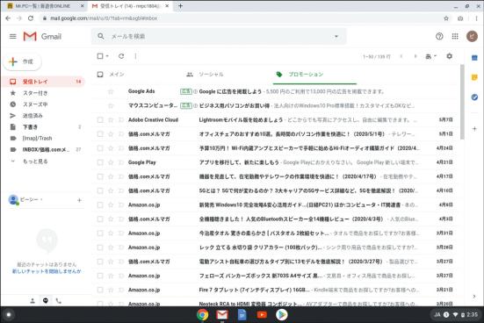Open Calendar in side panel
Viewport: 484px width, 323px height.
coord(474,58)
